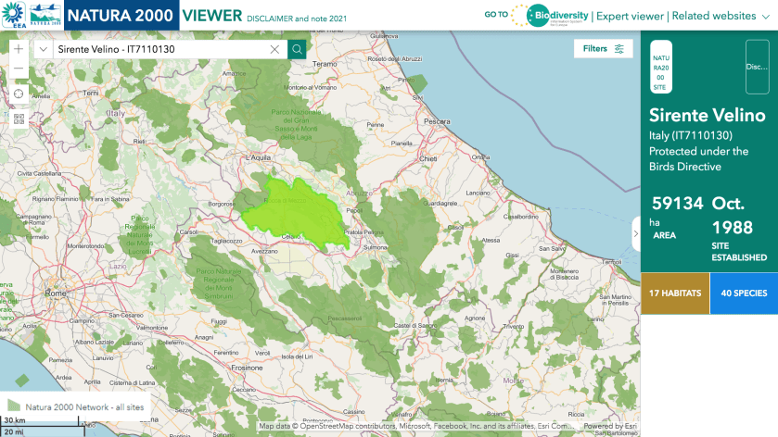The image size is (778, 437).
Task: Collapse the side panel with arrow handle
Action: pos(635,234)
